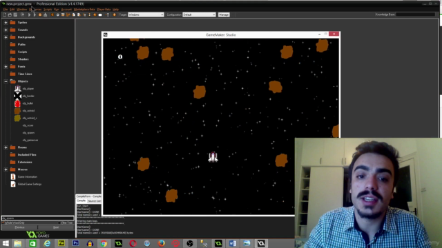Open the Global Game Settings icon

click(13, 184)
